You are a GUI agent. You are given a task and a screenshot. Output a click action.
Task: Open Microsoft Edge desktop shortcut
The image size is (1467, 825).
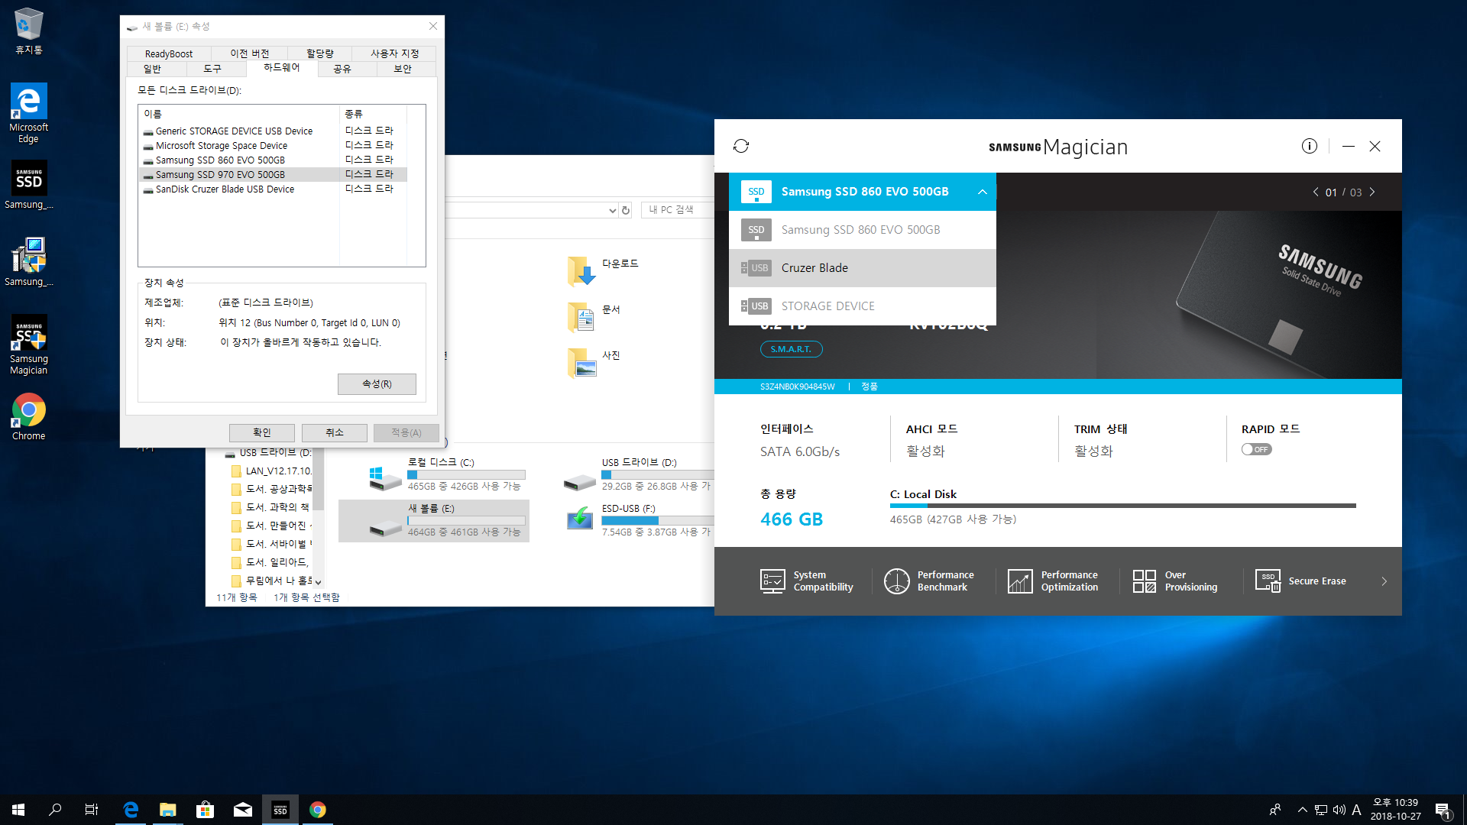29,113
